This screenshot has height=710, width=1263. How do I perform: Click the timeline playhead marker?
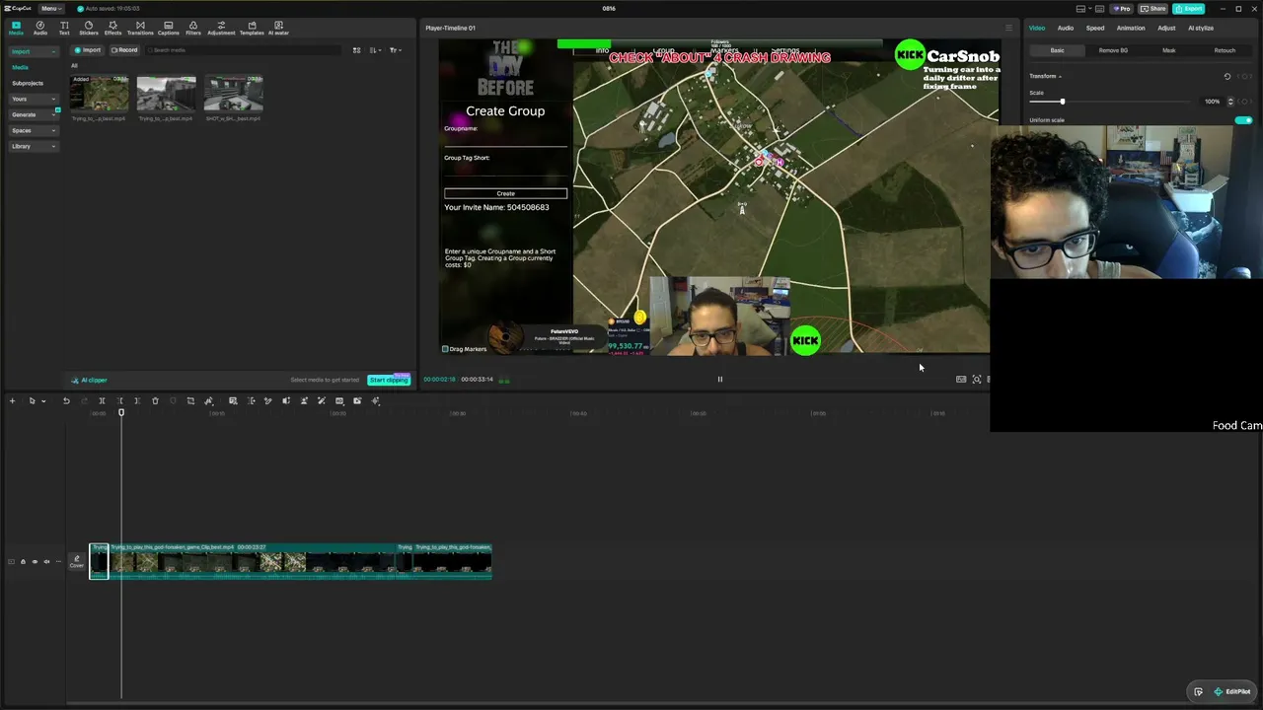tap(121, 412)
